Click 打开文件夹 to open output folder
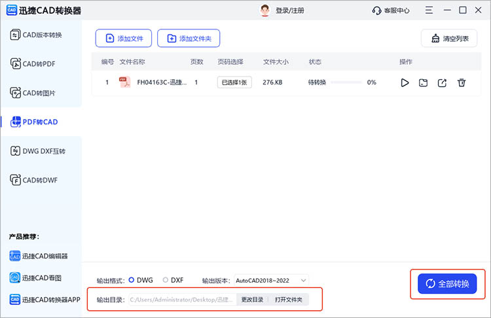 coord(289,300)
